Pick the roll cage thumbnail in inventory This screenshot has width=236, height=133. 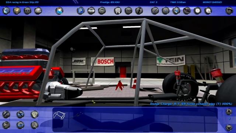tap(59, 115)
